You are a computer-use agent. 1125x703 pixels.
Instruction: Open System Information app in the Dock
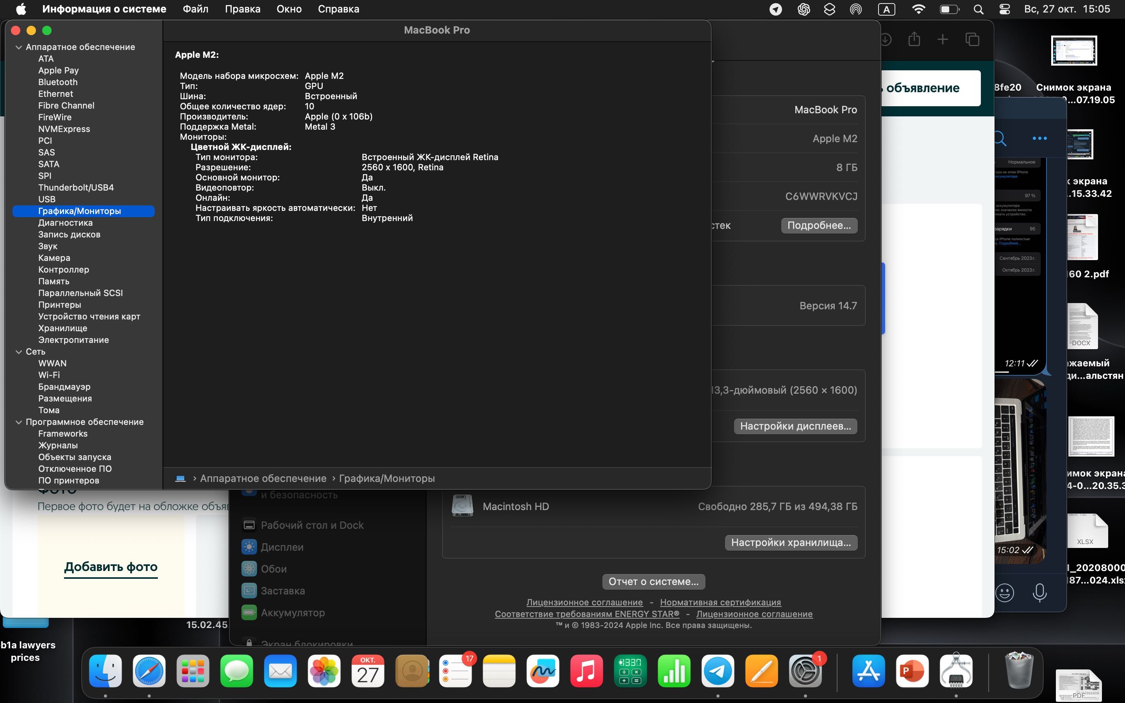click(956, 671)
